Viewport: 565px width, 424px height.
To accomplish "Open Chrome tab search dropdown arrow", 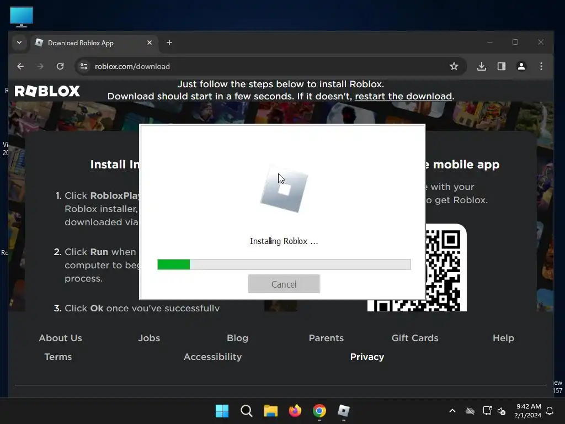I will (x=19, y=43).
